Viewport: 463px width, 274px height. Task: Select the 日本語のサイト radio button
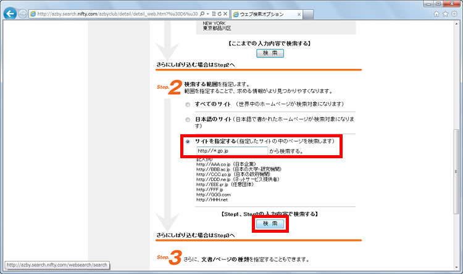tap(188, 119)
